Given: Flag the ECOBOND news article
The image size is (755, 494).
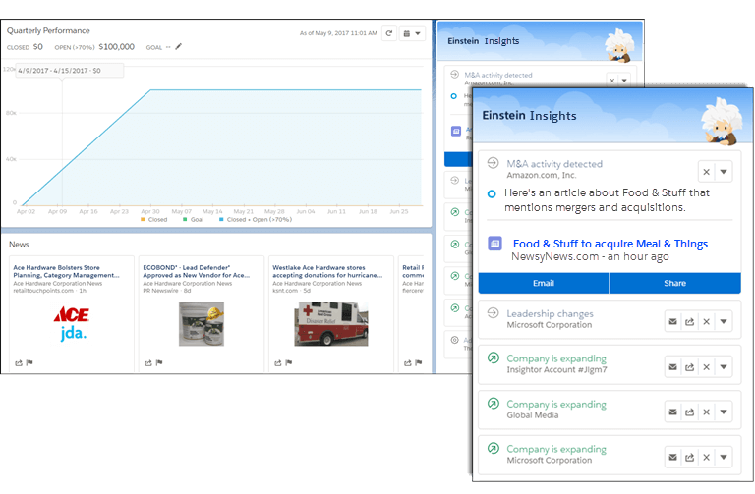Looking at the screenshot, I should click(x=159, y=362).
